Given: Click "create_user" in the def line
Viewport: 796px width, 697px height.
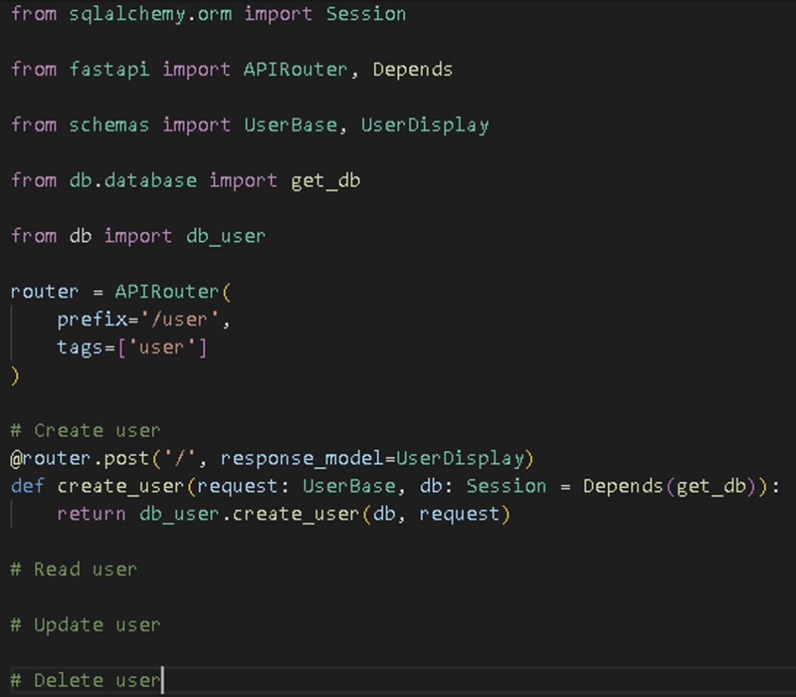Looking at the screenshot, I should point(121,486).
